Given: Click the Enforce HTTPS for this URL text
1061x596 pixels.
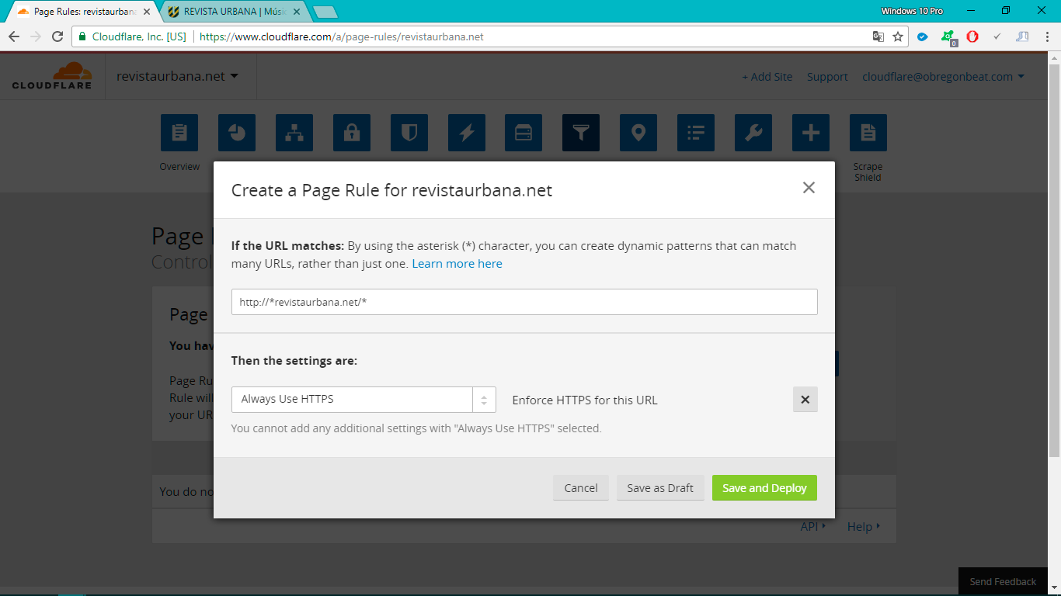Looking at the screenshot, I should [x=585, y=400].
